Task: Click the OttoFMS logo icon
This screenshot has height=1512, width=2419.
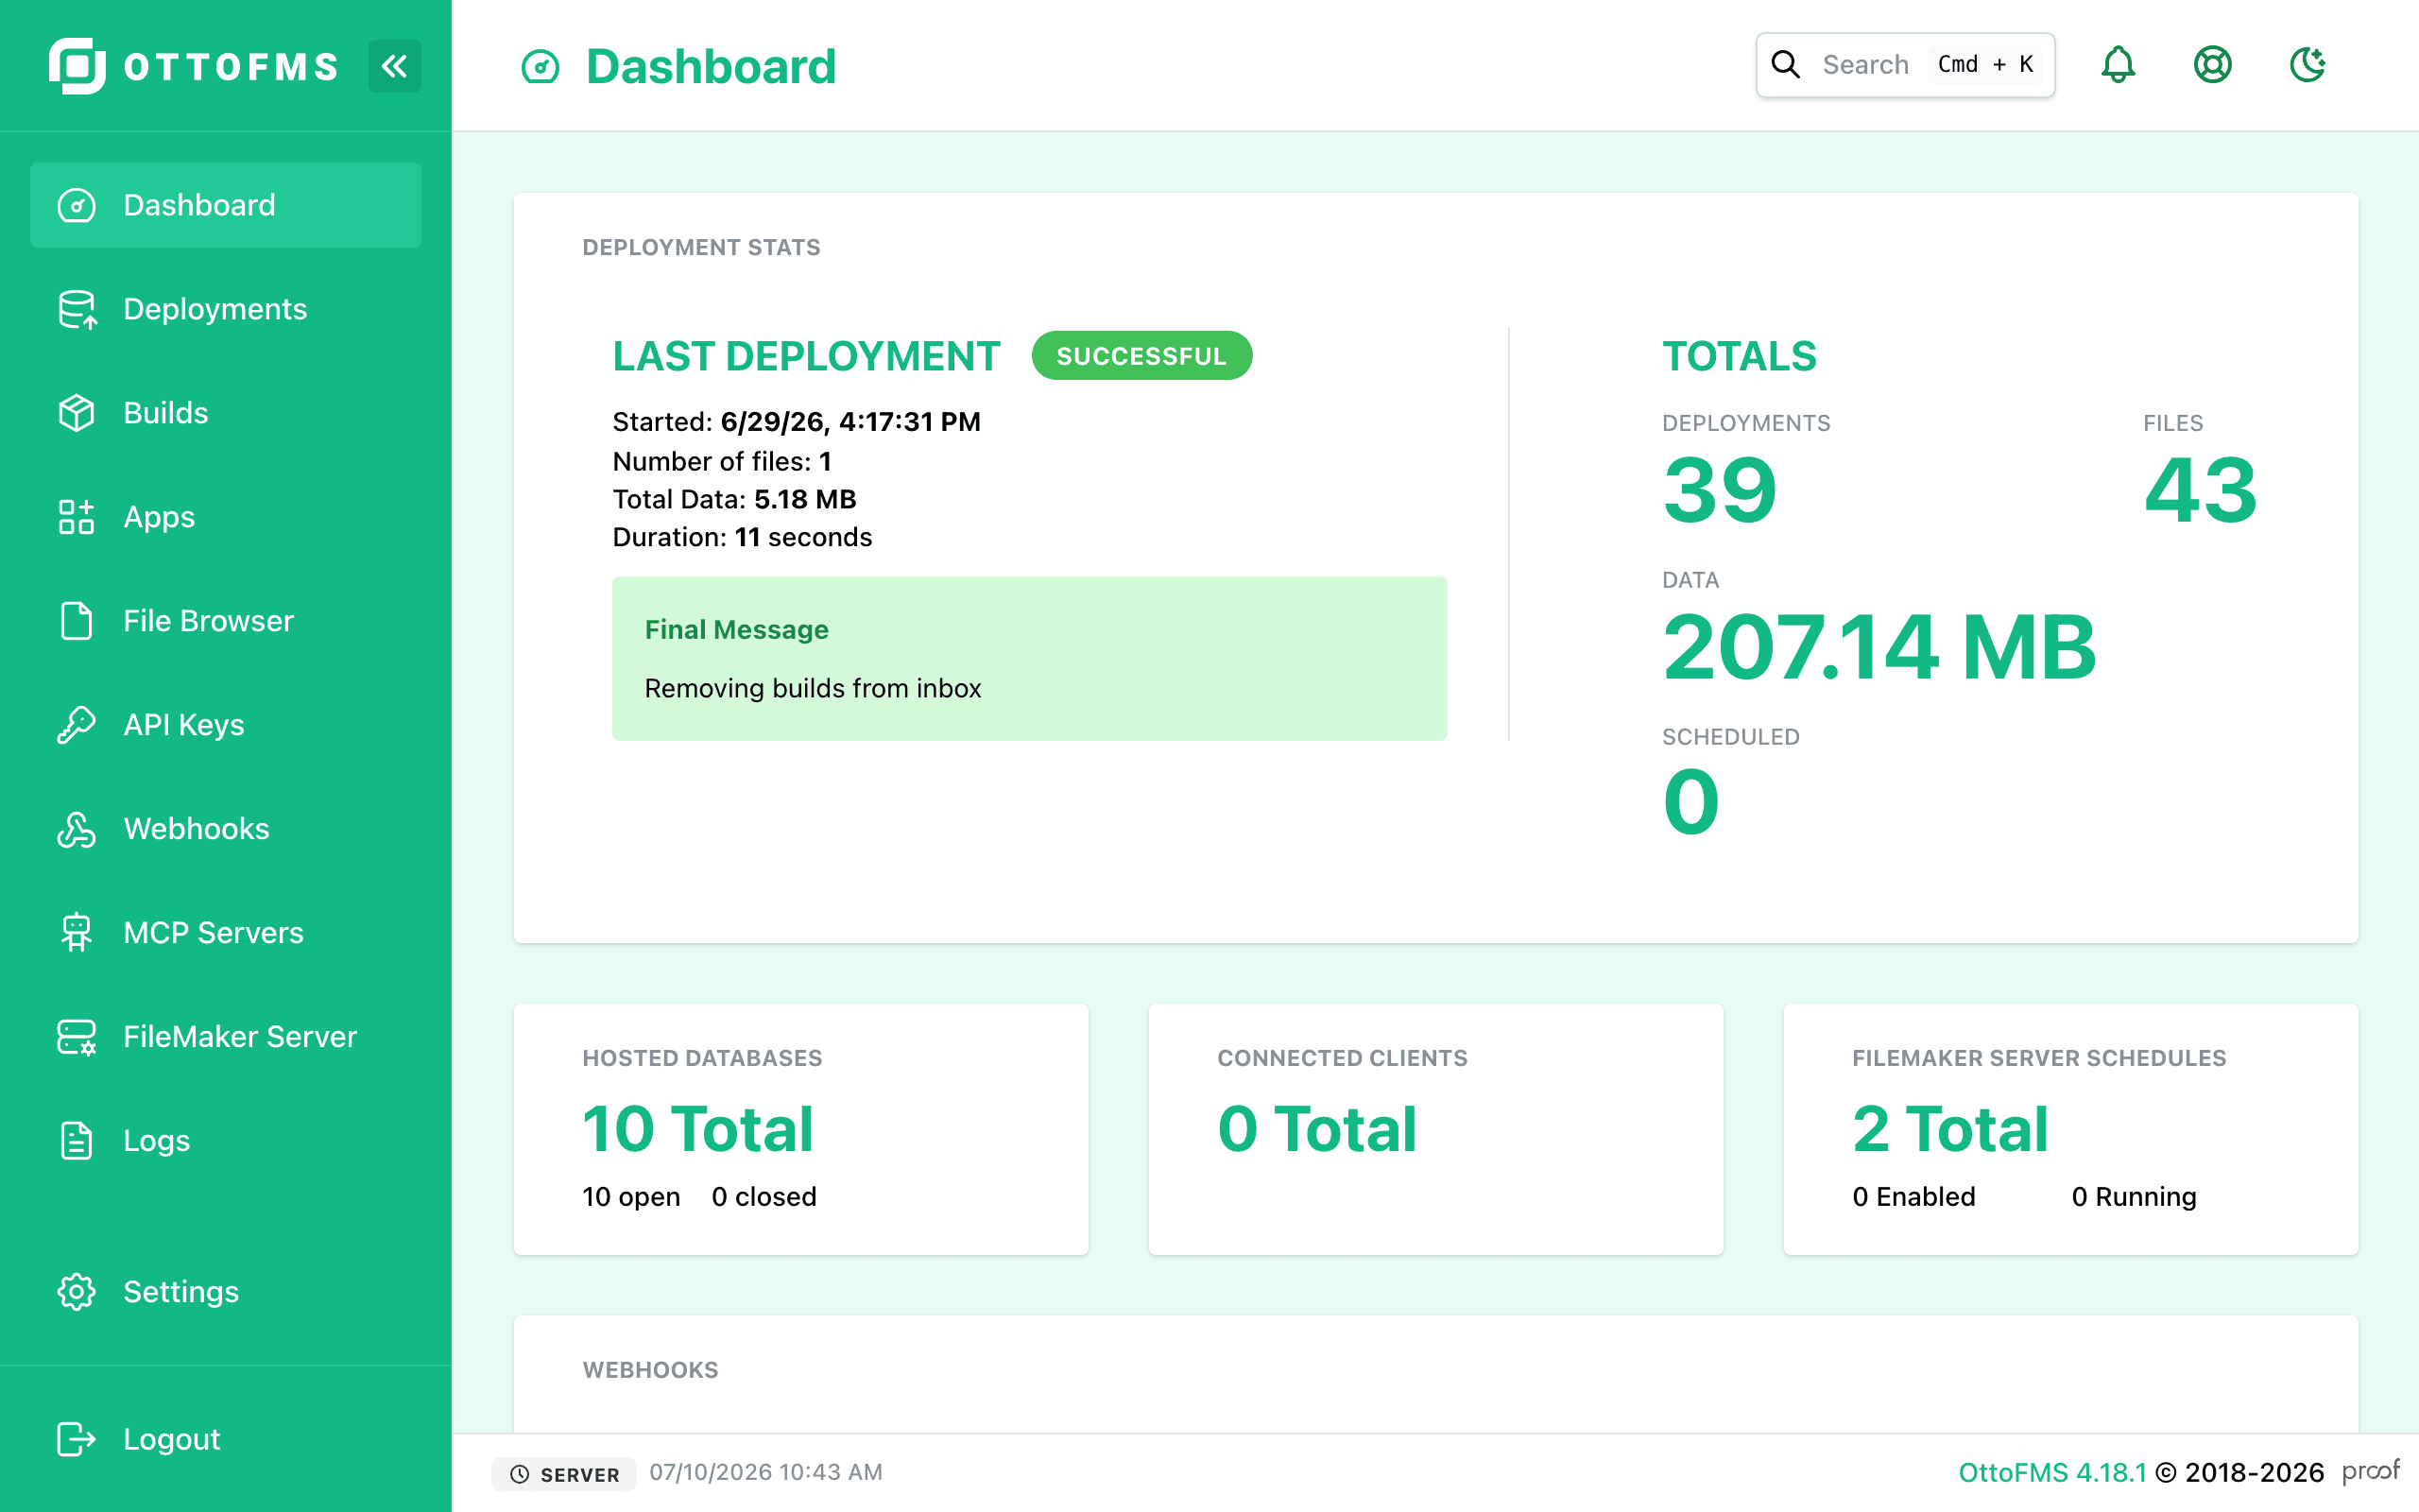Action: point(77,66)
